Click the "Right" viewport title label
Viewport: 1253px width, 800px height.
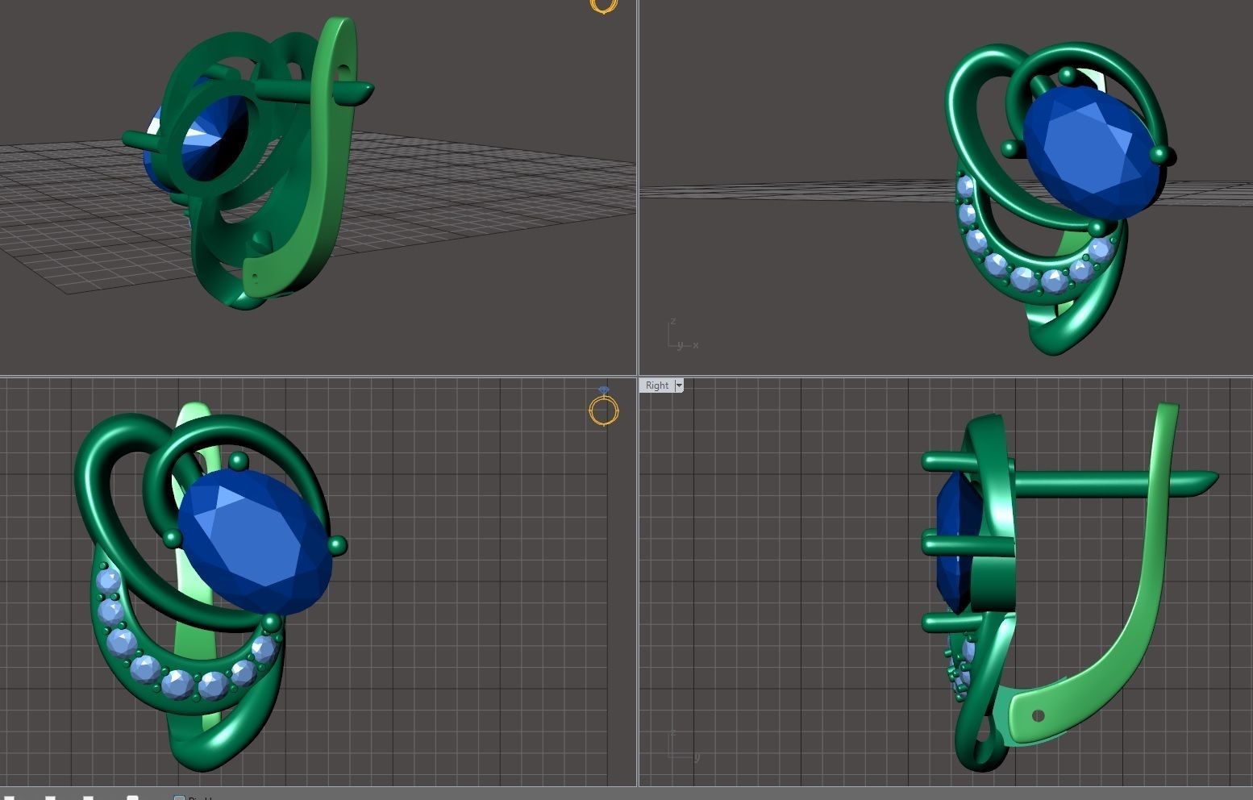click(x=657, y=385)
